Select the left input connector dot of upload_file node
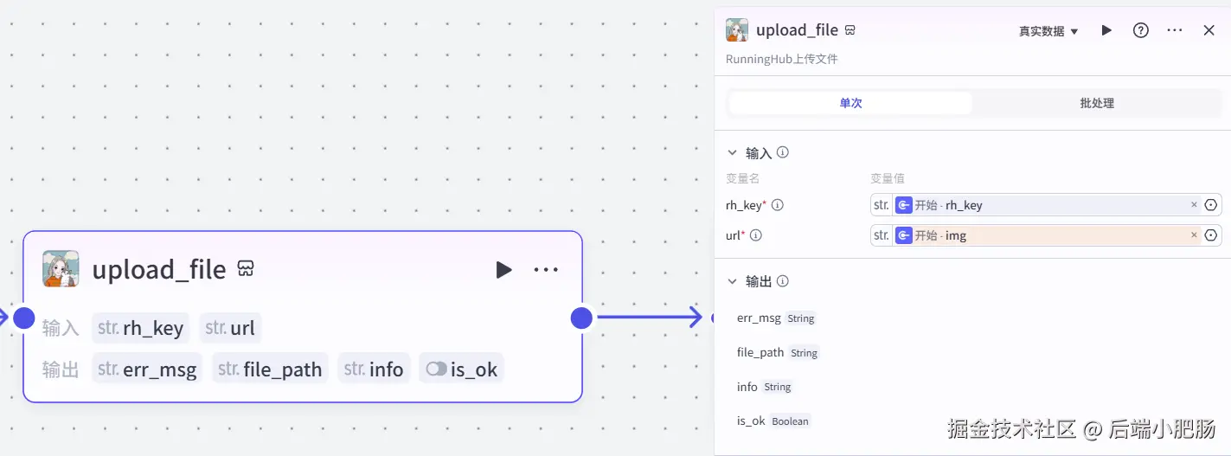 [24, 318]
